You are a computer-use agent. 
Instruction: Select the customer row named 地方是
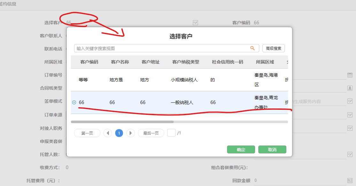click(x=116, y=80)
